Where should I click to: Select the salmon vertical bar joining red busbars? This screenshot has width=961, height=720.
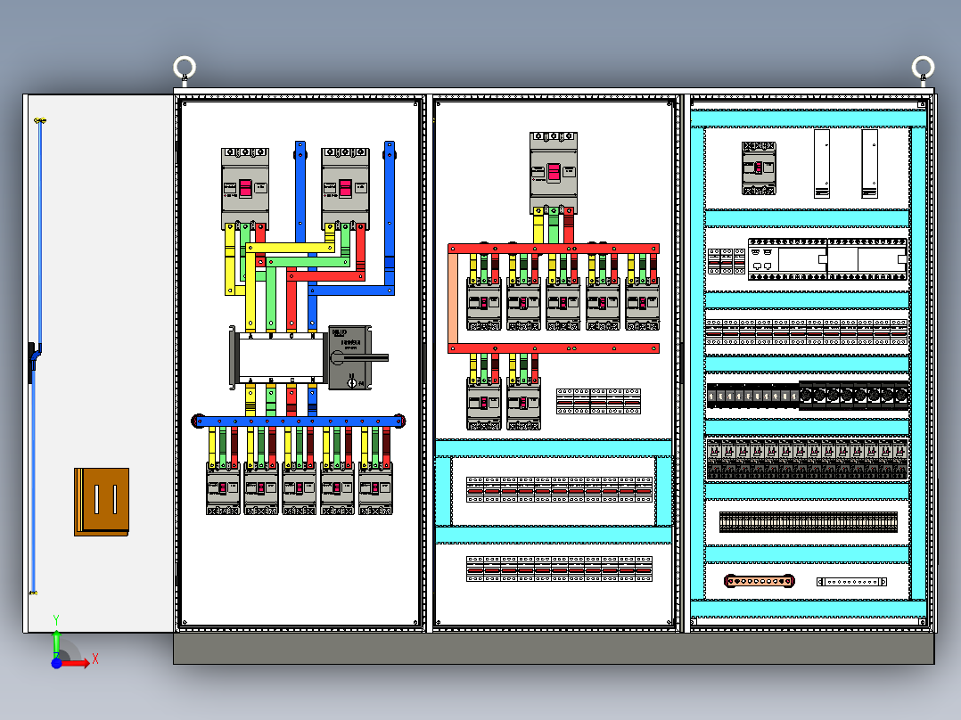453,299
